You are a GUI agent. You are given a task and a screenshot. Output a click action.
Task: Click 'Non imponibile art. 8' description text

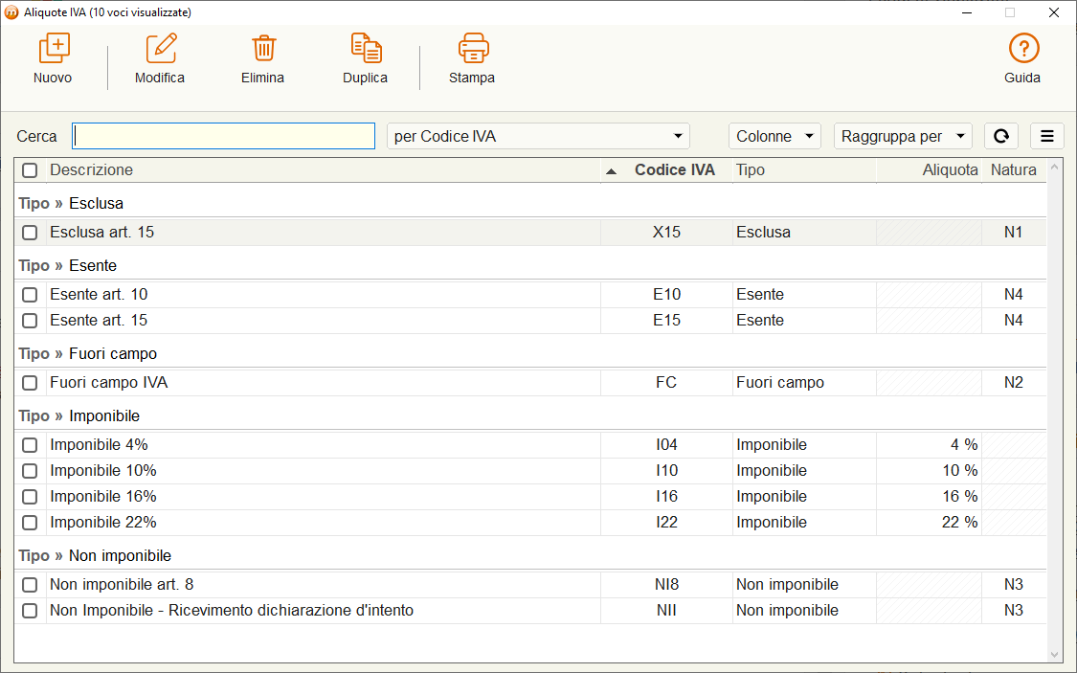pyautogui.click(x=122, y=584)
